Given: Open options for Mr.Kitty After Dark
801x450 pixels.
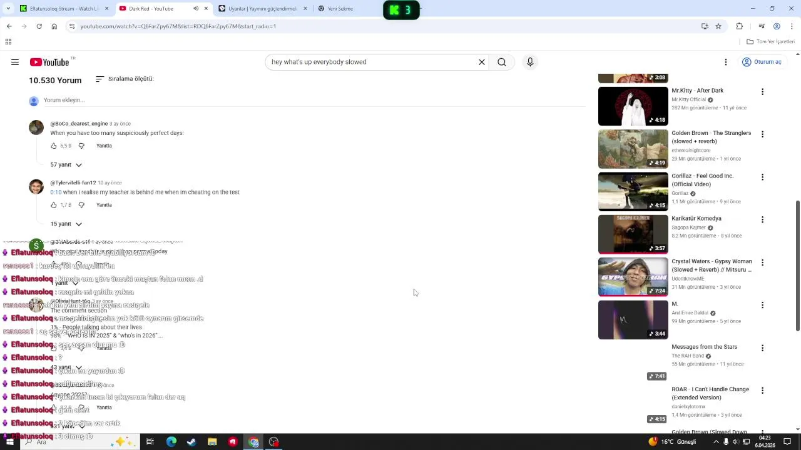Looking at the screenshot, I should click(762, 92).
